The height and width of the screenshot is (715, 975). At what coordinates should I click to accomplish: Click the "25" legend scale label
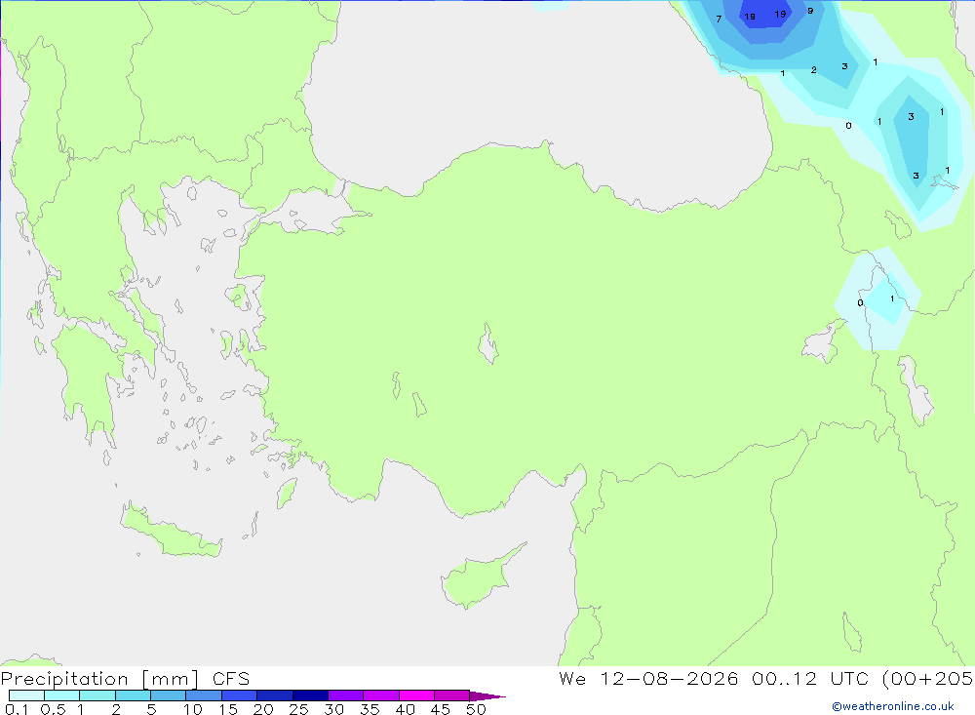(x=298, y=709)
